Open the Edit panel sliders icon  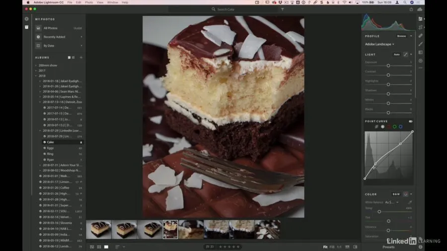420,19
